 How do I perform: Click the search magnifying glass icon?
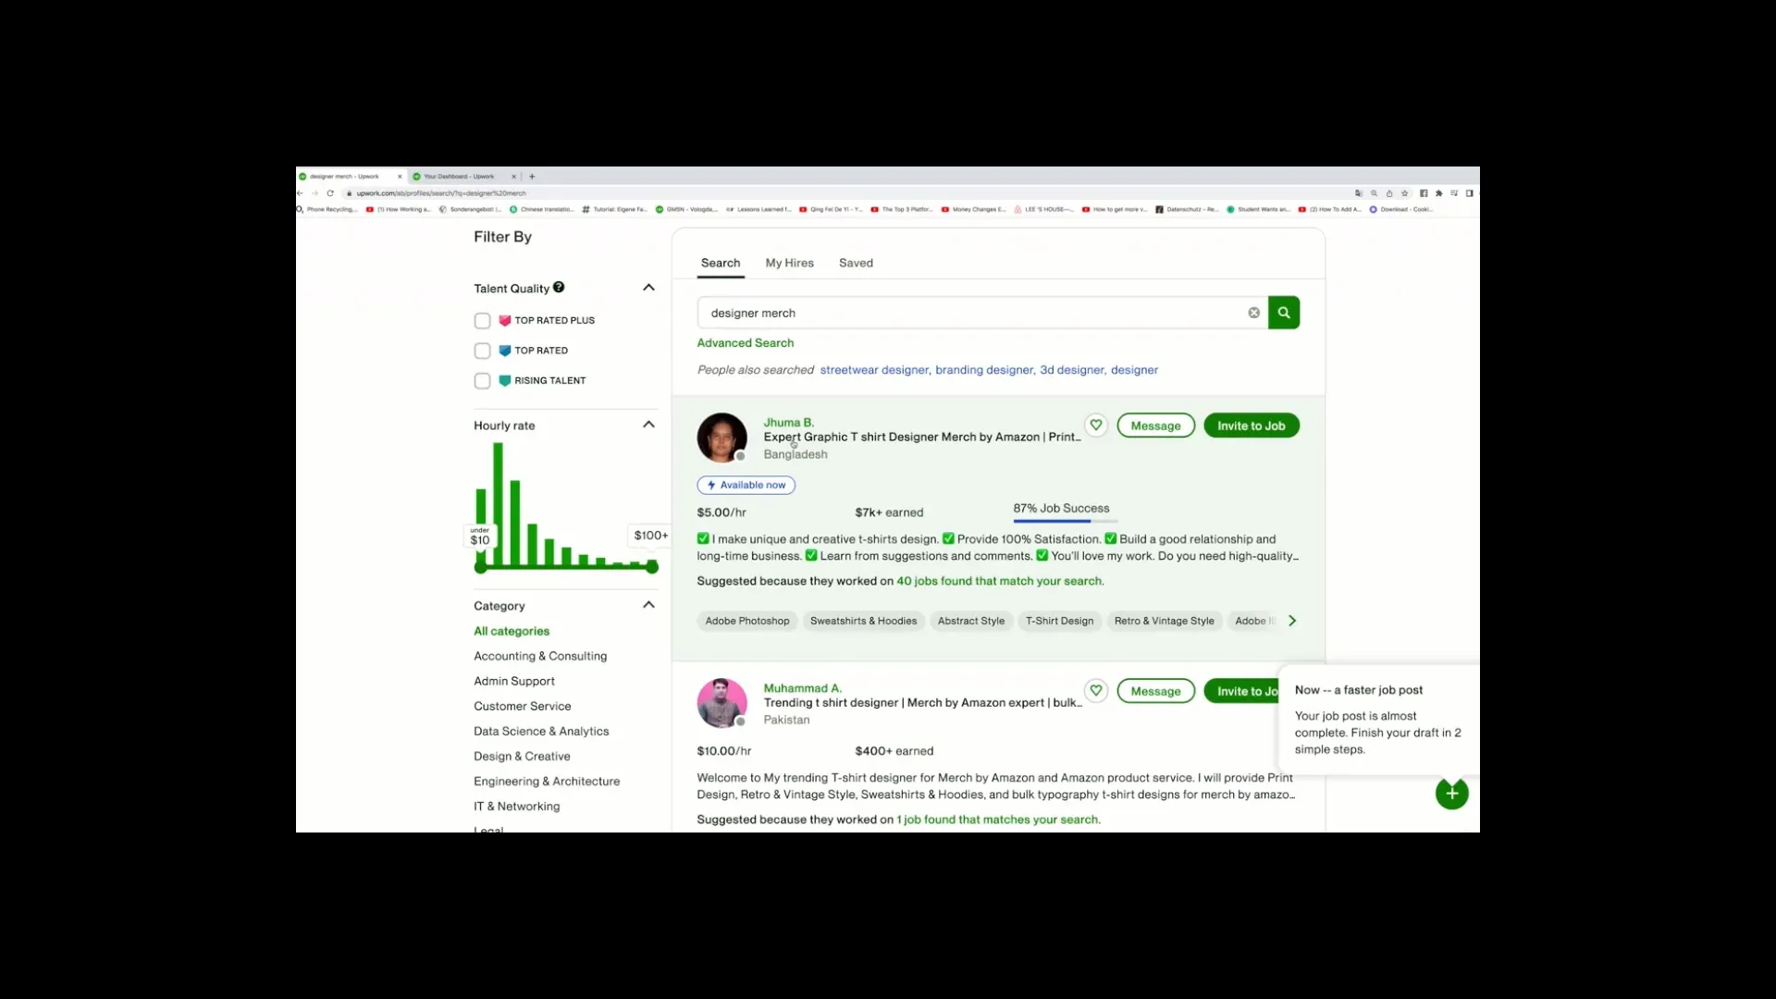[x=1283, y=313]
